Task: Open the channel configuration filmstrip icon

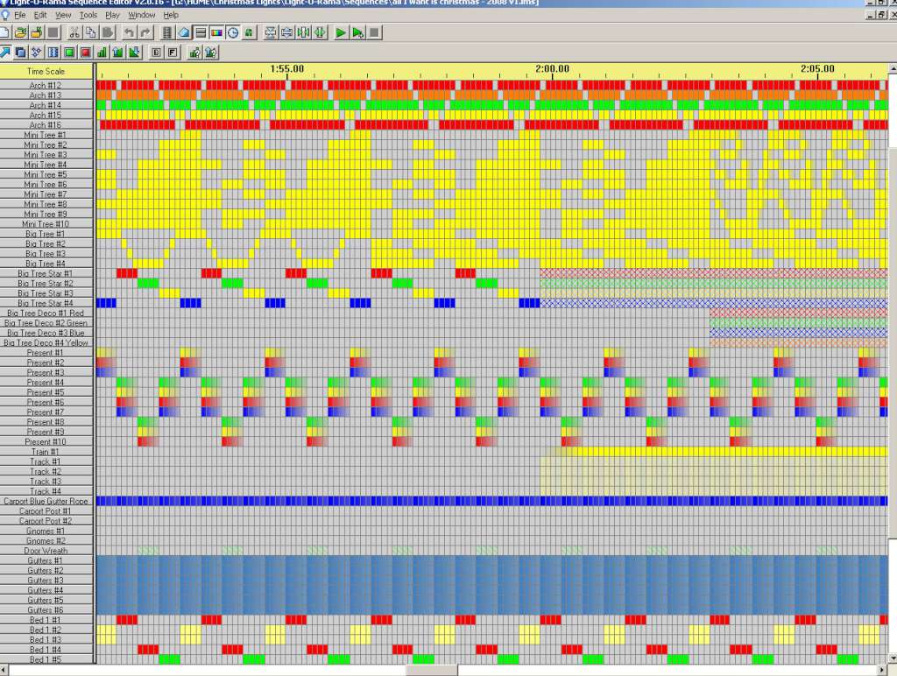Action: [x=167, y=32]
